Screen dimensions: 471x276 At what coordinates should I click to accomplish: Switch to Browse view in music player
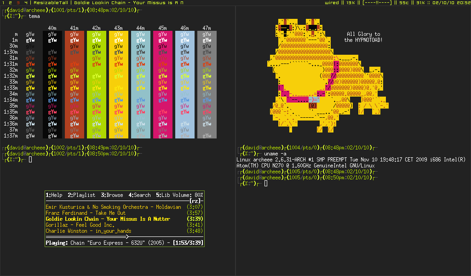click(112, 195)
